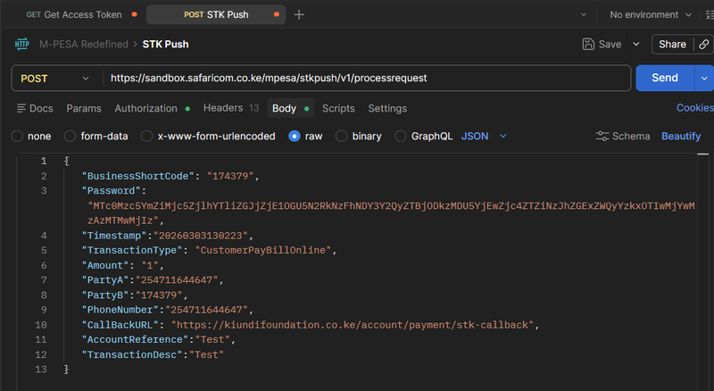Open the Params tab
The height and width of the screenshot is (391, 714).
(x=84, y=108)
